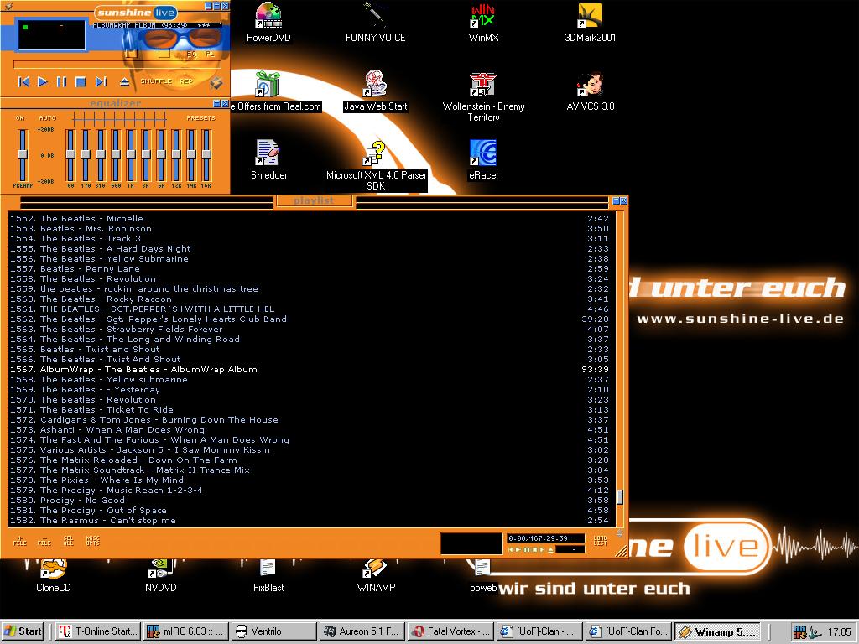Select track 1571 Ticket To Ride
This screenshot has width=859, height=644.
coord(310,409)
